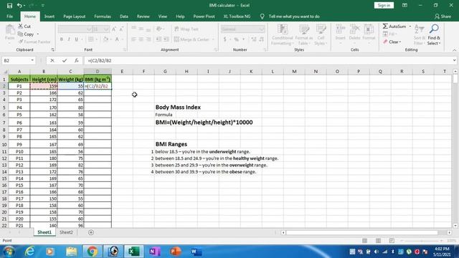The width and height of the screenshot is (459, 258).
Task: Click horizontal scrollbar right arrow
Action: [x=450, y=232]
